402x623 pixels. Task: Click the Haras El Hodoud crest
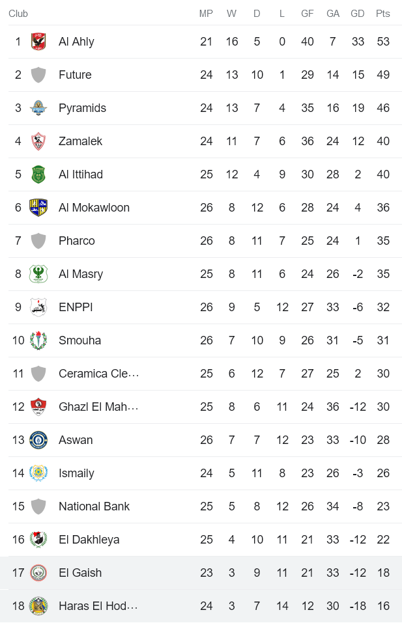pyautogui.click(x=38, y=606)
